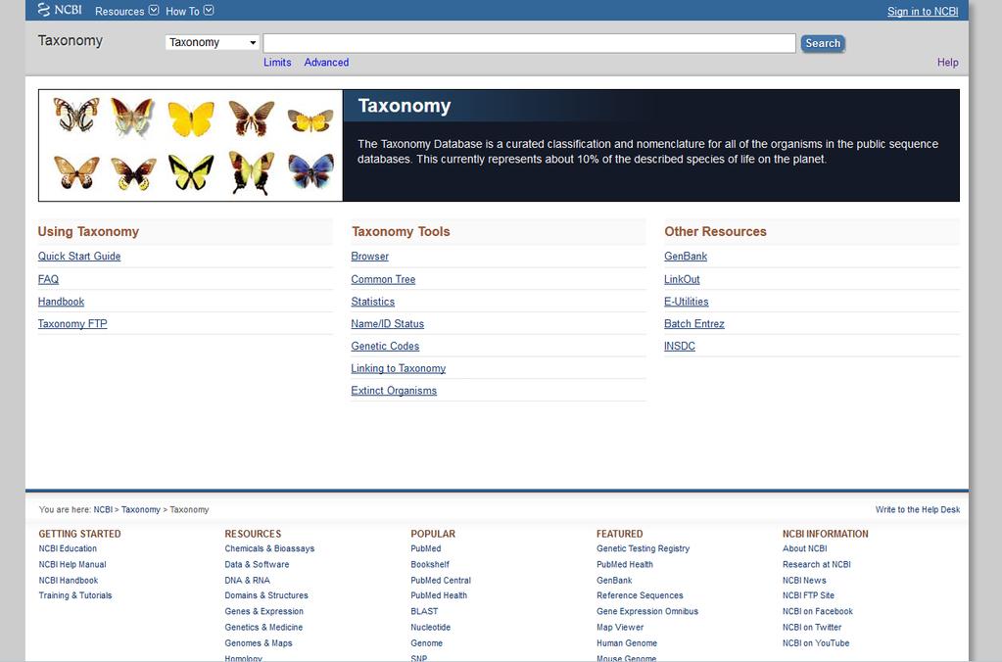The height and width of the screenshot is (662, 1002).
Task: Open the Quick Start Guide
Action: coord(79,257)
